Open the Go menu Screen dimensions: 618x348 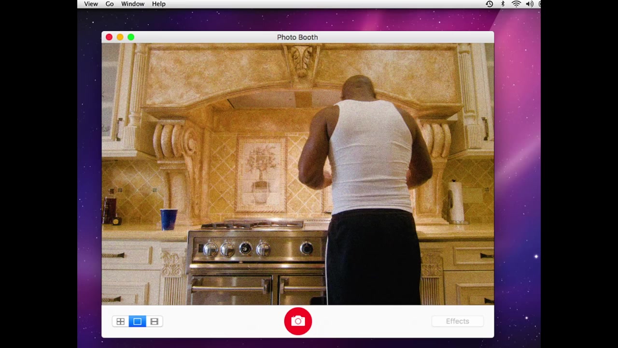pos(110,4)
